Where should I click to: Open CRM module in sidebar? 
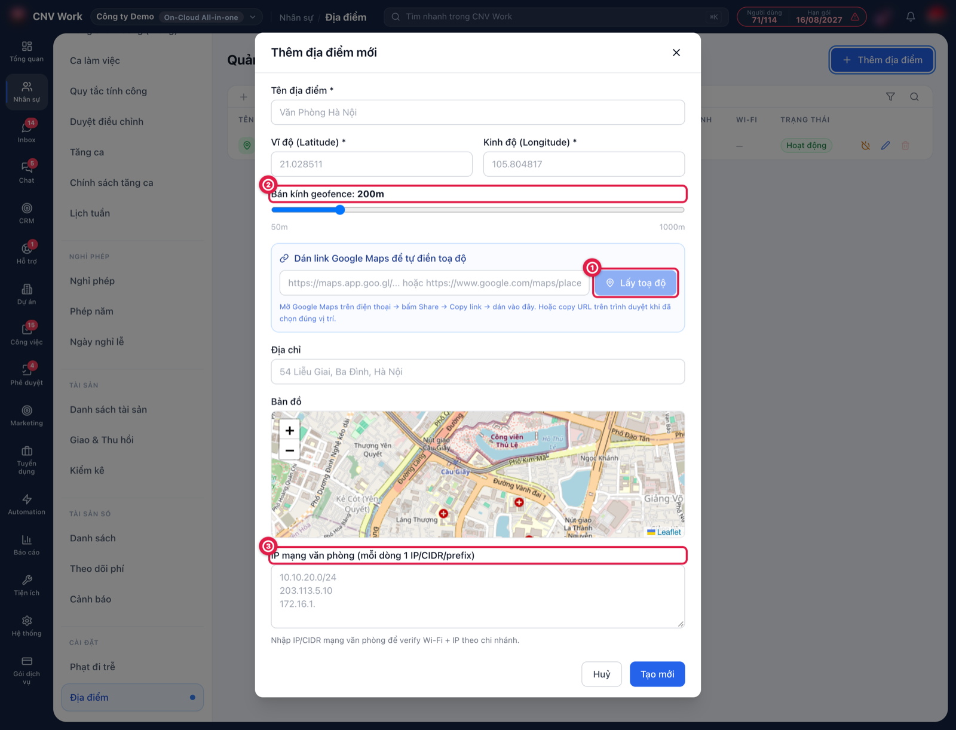(26, 213)
